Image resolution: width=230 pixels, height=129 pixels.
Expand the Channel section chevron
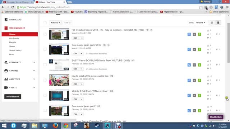(34, 71)
